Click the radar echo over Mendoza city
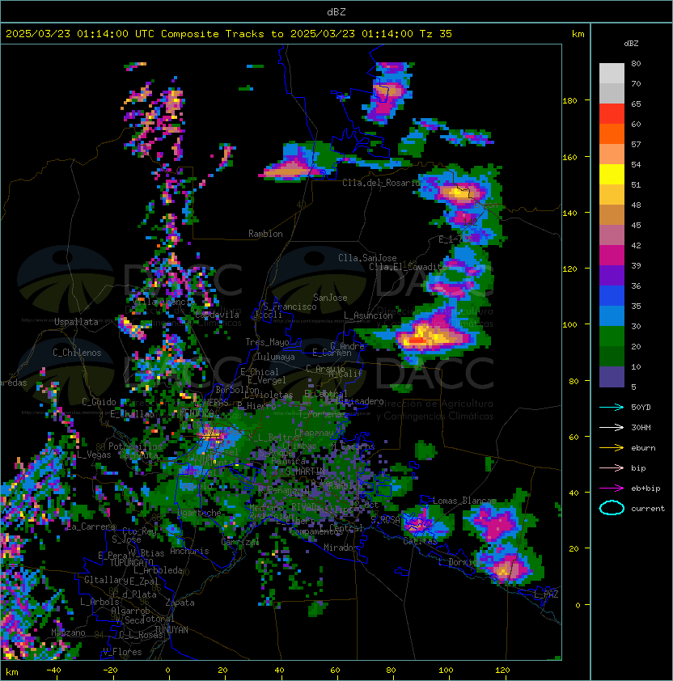Image resolution: width=673 pixels, height=681 pixels. click(213, 436)
